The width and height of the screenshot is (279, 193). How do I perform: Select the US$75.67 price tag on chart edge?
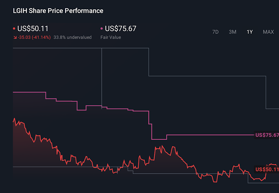(266, 135)
